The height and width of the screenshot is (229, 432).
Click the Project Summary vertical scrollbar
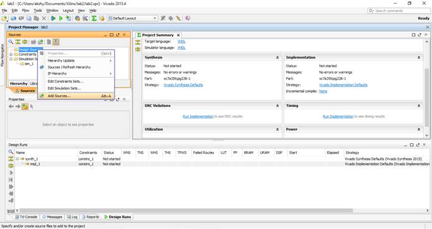[x=427, y=98]
